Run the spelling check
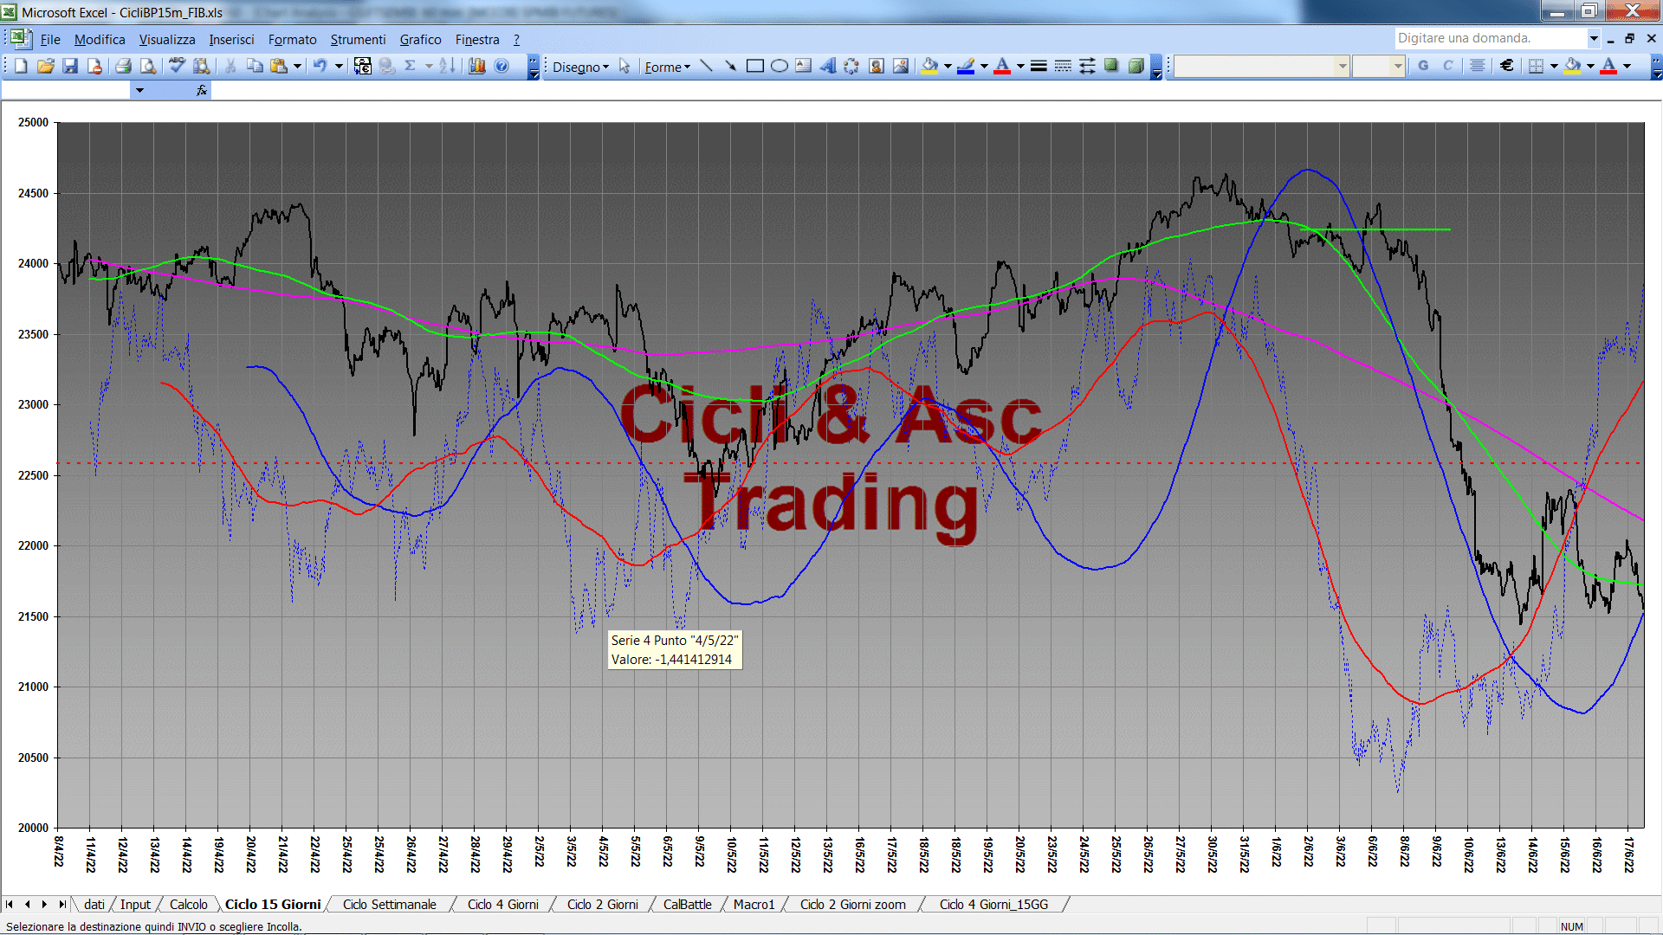The image size is (1663, 935). tap(177, 66)
